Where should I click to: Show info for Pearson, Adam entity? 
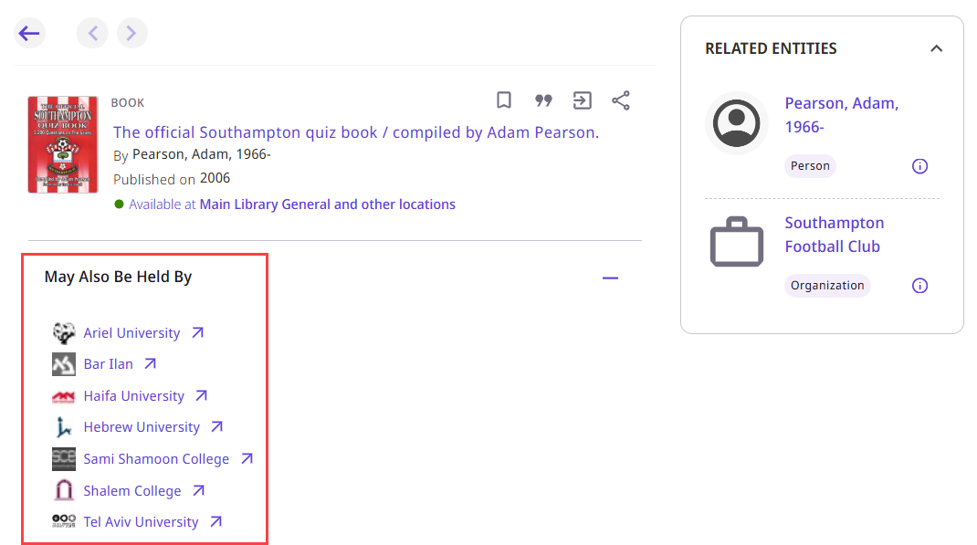point(919,166)
